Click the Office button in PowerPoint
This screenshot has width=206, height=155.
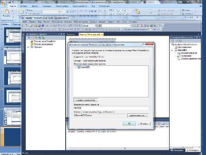pos(3,3)
